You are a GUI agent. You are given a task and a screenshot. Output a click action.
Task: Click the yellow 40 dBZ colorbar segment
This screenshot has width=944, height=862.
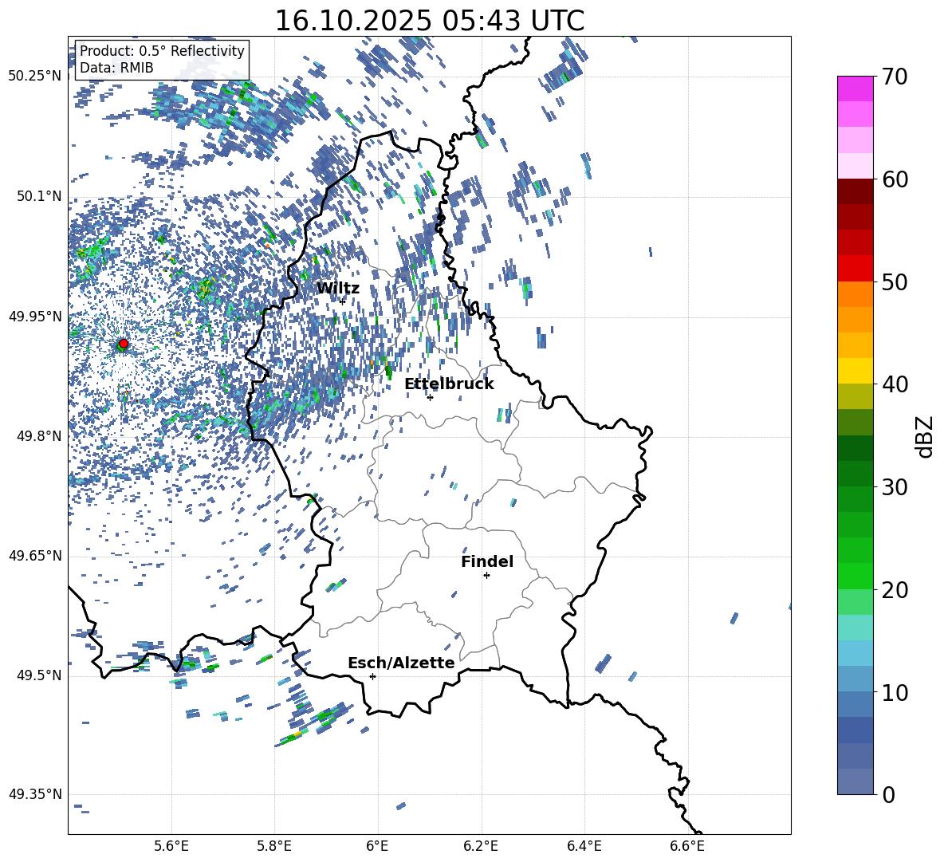[x=855, y=371]
